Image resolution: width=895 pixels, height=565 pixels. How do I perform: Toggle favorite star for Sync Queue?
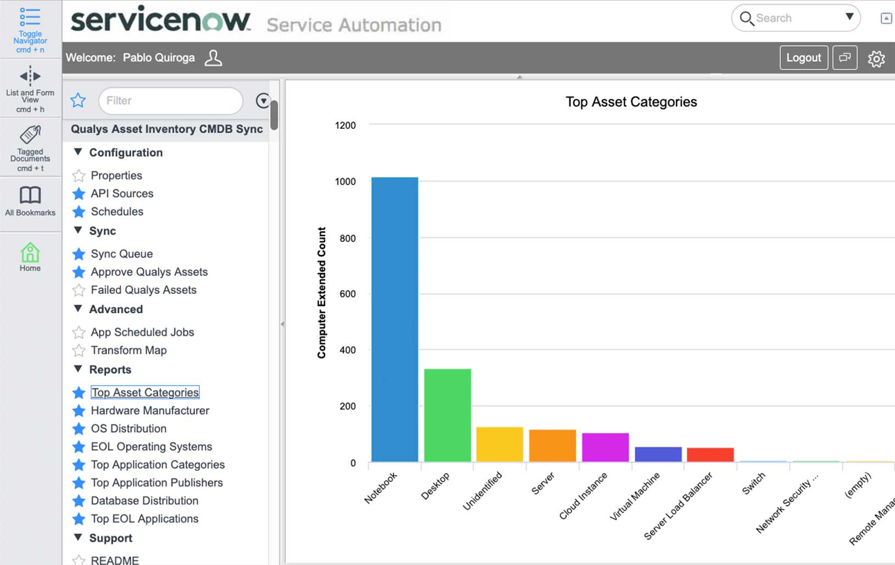click(x=79, y=254)
